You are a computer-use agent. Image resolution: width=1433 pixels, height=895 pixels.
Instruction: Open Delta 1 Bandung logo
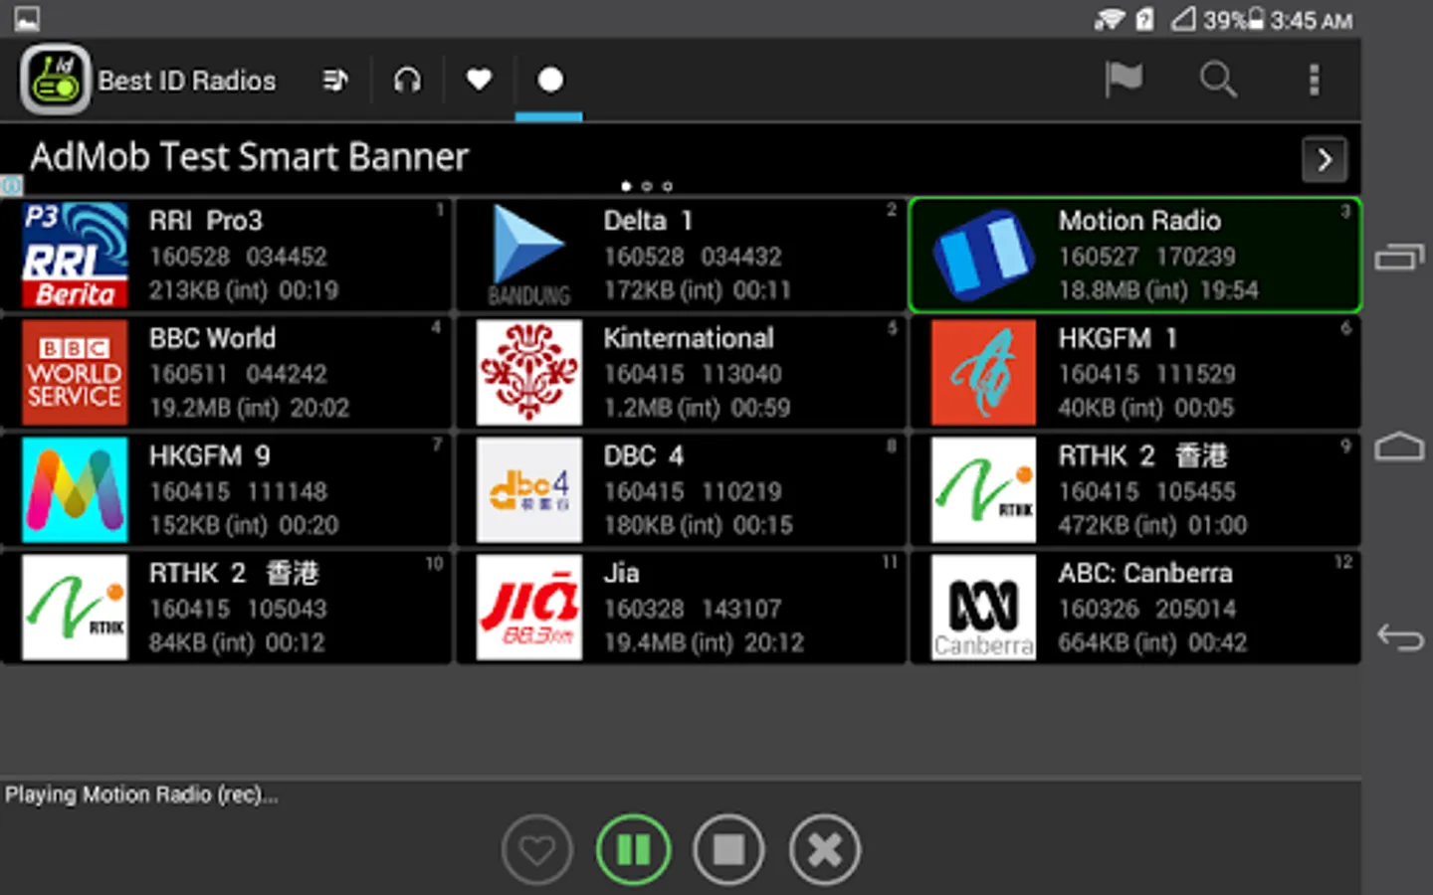pyautogui.click(x=529, y=256)
